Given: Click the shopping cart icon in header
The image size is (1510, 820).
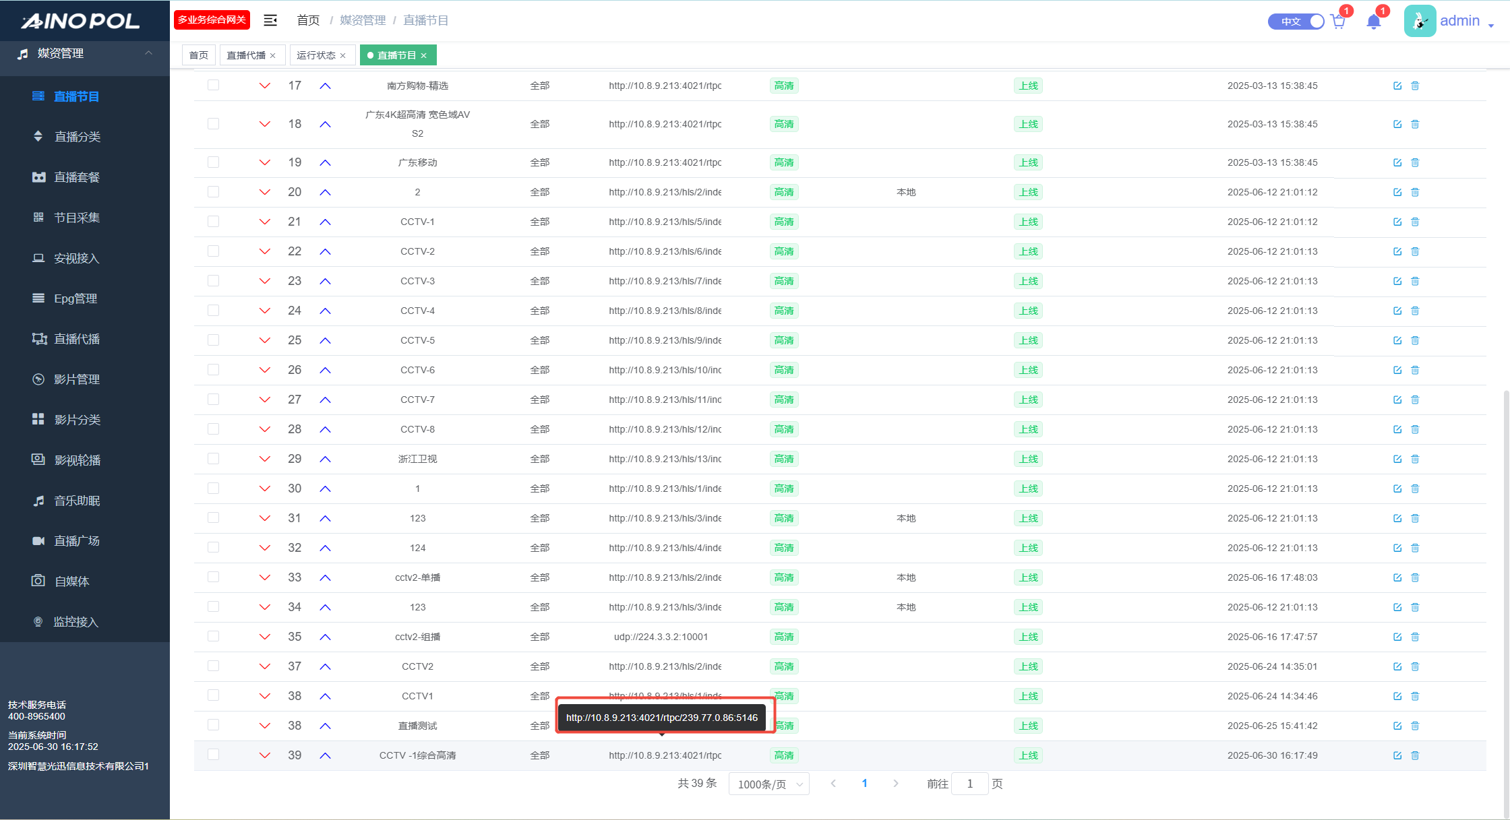Looking at the screenshot, I should click(x=1339, y=22).
